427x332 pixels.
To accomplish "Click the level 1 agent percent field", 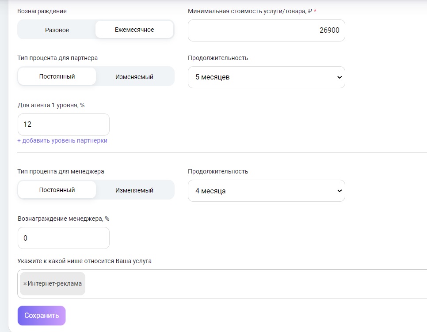I will 63,124.
